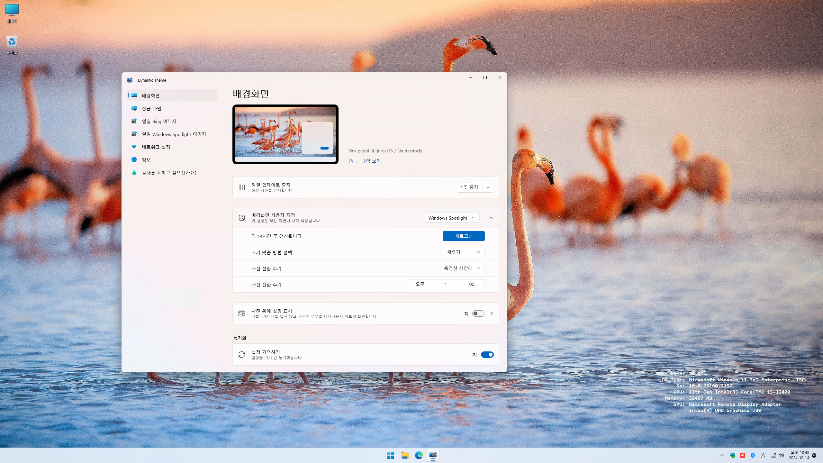The height and width of the screenshot is (463, 823).
Task: Click the sync arrows icon
Action: 242,355
